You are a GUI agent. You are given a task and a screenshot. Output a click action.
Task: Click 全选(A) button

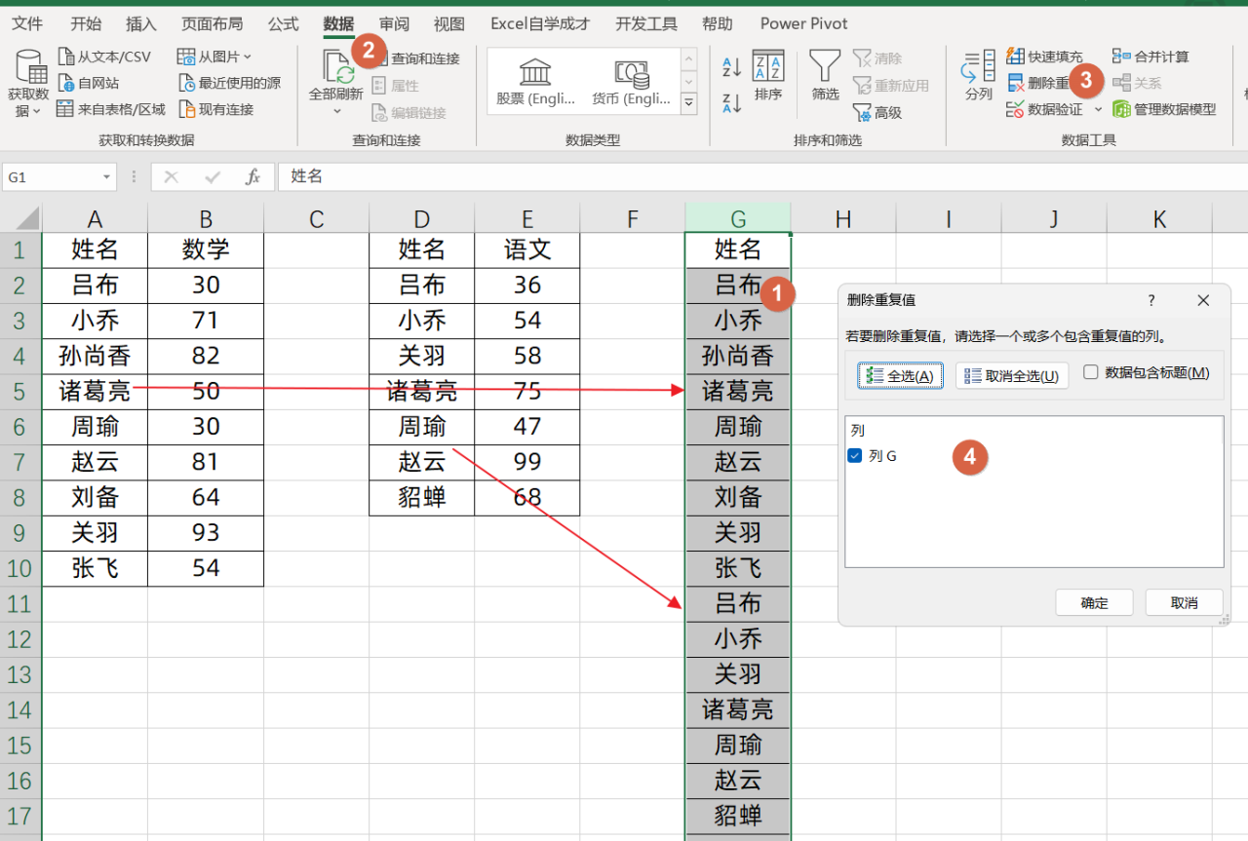[900, 375]
